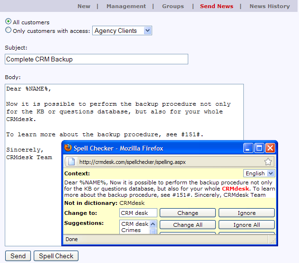This screenshot has width=299, height=263.
Task: Click the Ignore button in spell checker
Action: [x=247, y=212]
